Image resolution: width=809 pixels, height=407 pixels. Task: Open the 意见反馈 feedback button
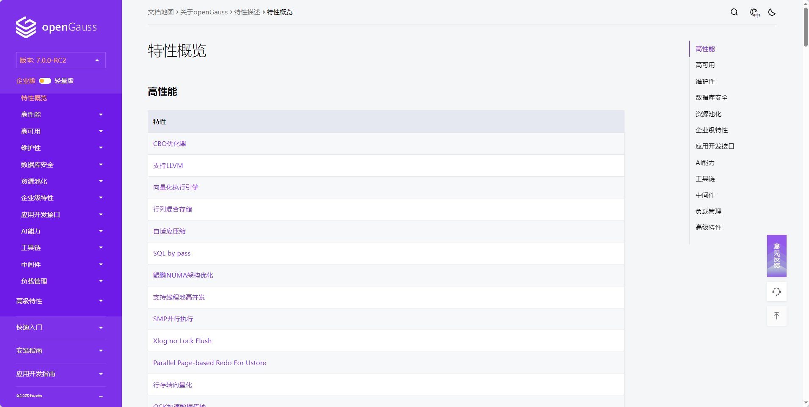(777, 256)
